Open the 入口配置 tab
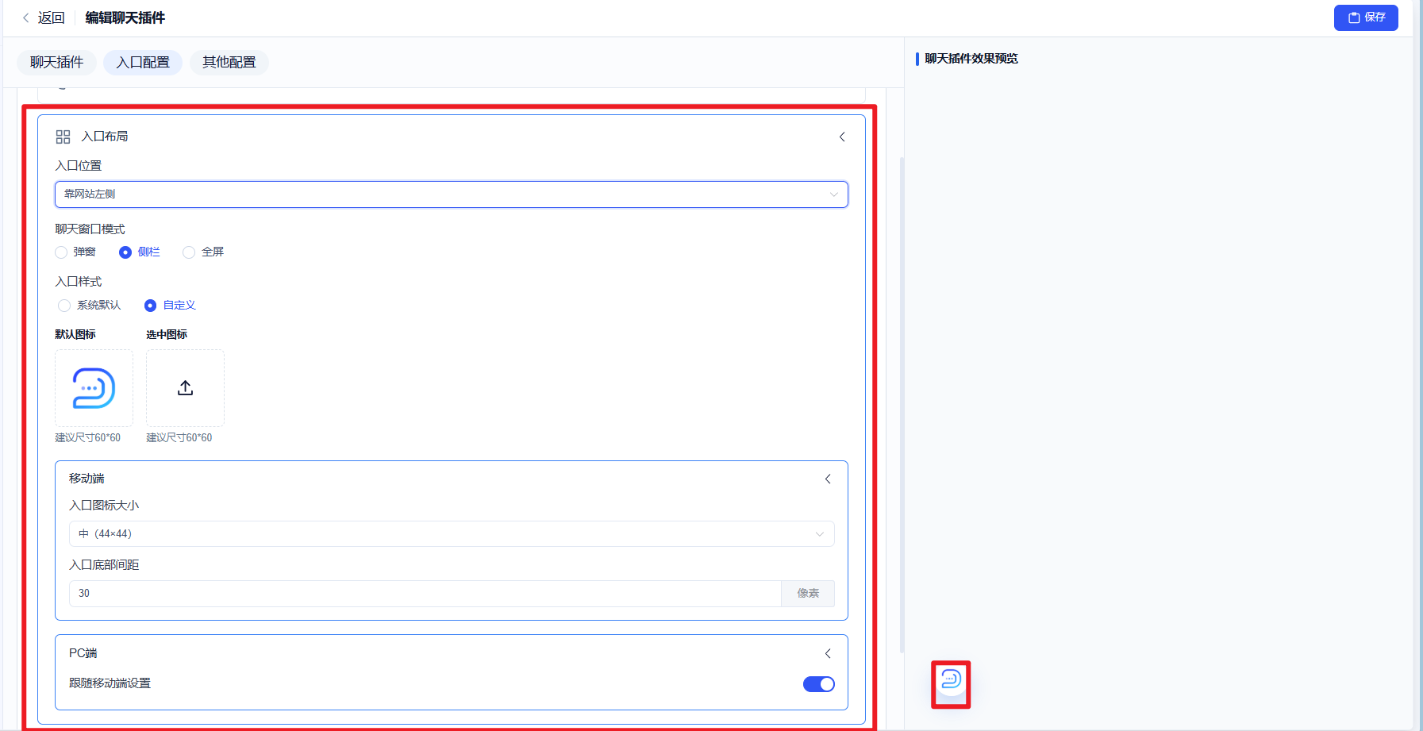 click(143, 63)
